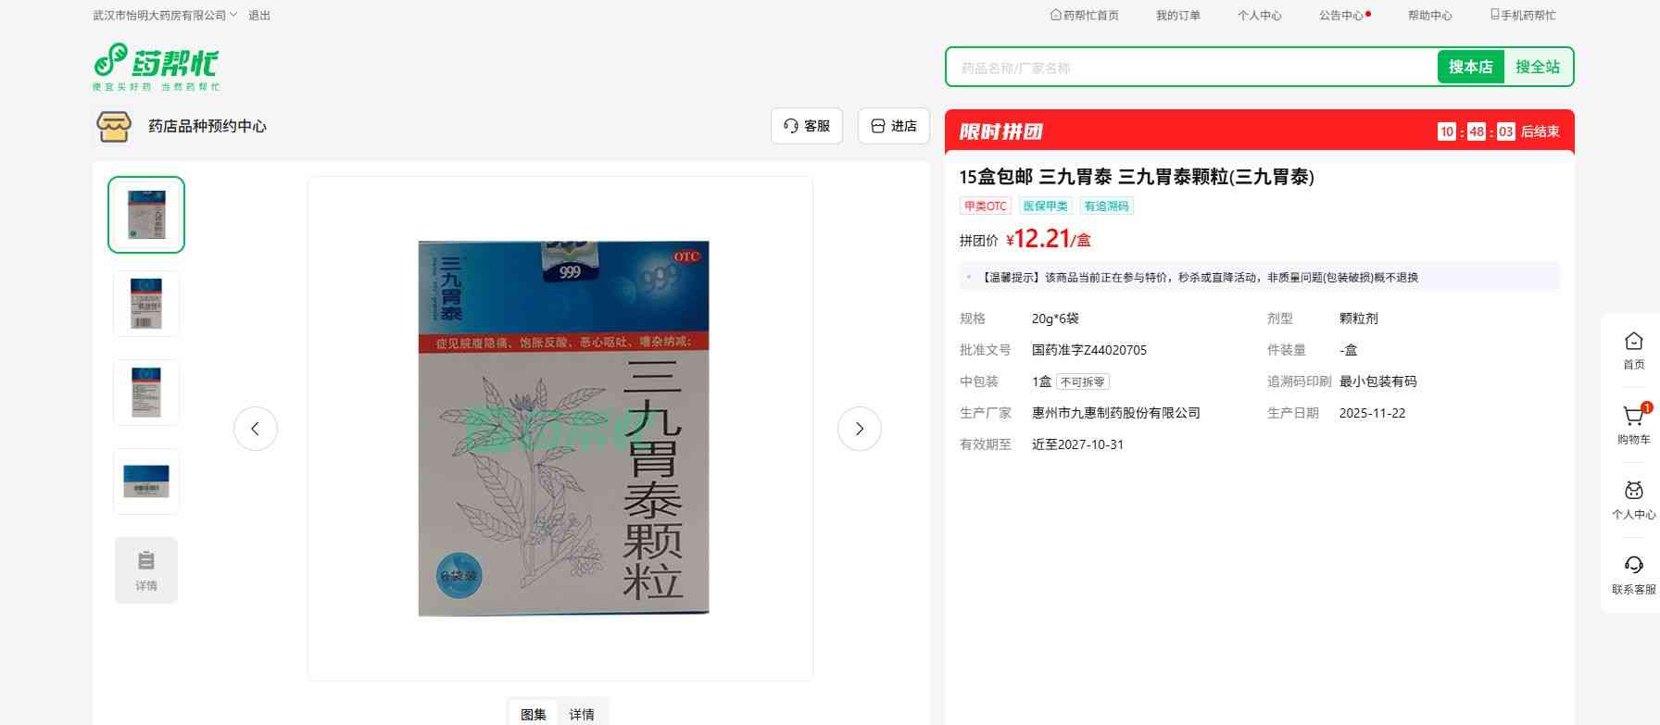Click the 搜全站 button
This screenshot has width=1660, height=725.
pos(1537,67)
